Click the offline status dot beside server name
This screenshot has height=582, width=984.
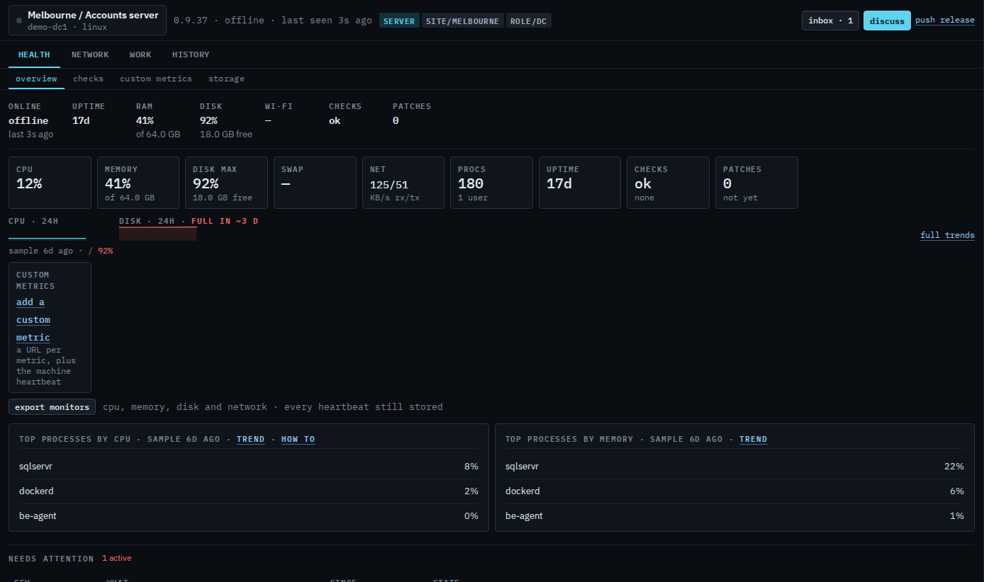tap(19, 21)
